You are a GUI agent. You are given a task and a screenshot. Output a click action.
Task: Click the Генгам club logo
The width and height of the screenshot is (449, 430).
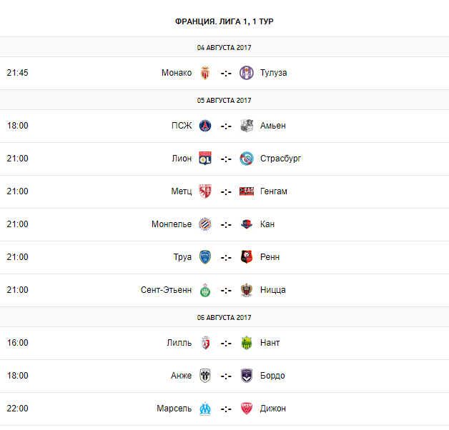[x=247, y=191]
